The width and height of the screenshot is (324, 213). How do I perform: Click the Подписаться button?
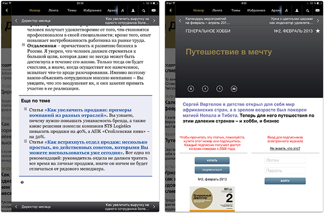click(x=212, y=170)
